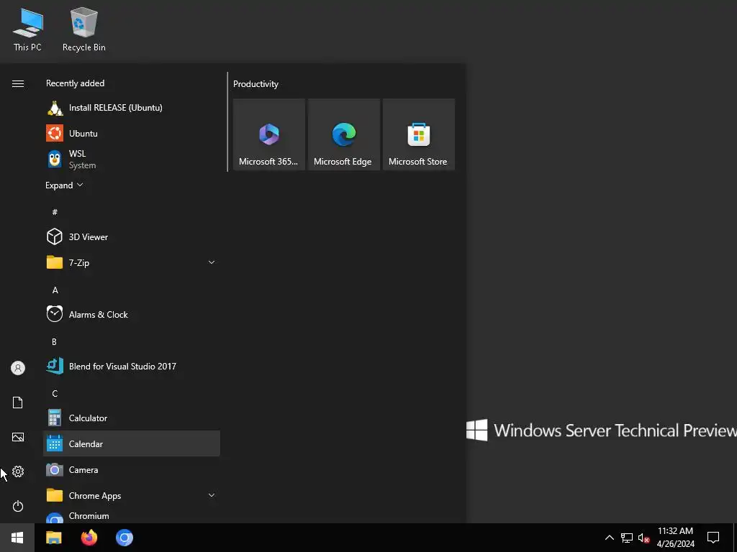
Task: Click the A letter index header
Action: pyautogui.click(x=55, y=290)
